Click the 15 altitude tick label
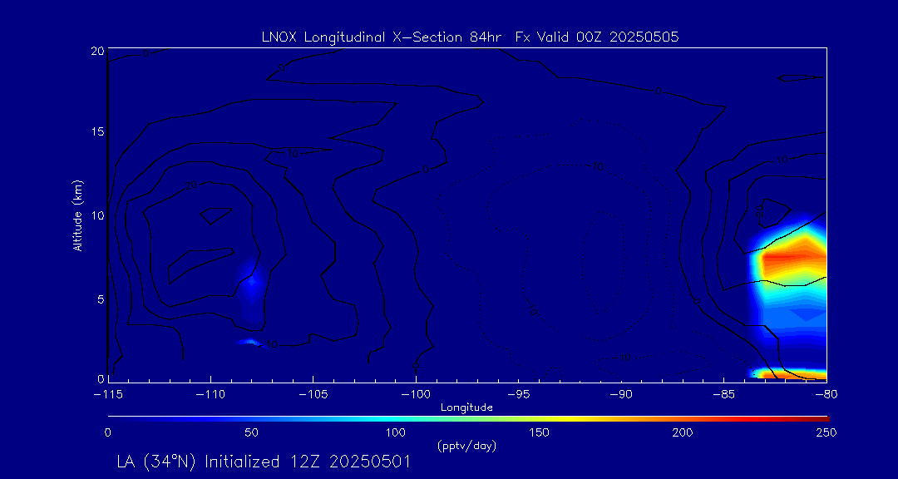Screen dimensions: 898x479 [x=95, y=132]
